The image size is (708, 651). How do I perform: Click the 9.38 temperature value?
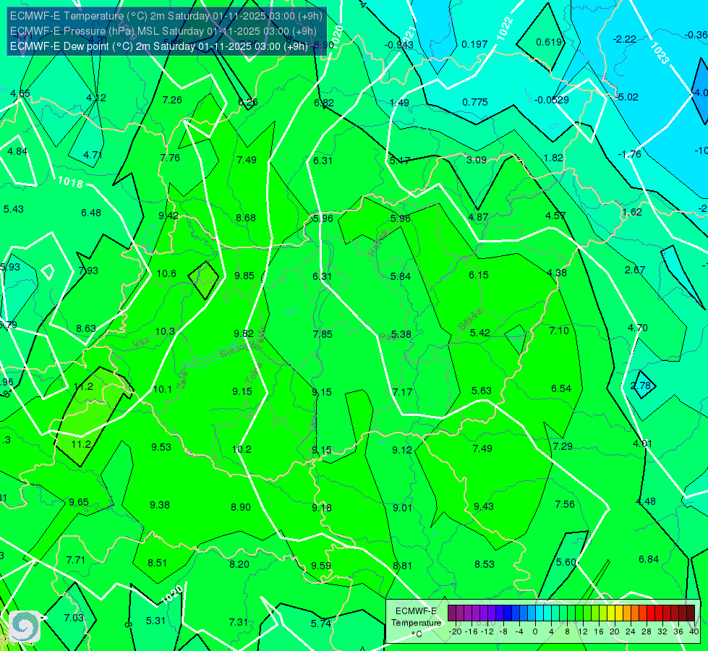[x=160, y=505]
